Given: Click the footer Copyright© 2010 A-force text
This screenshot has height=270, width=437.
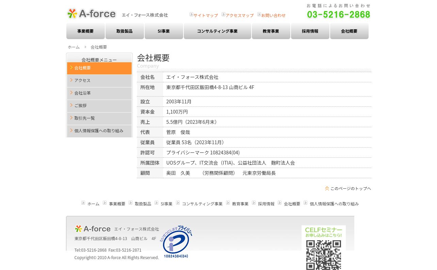Looking at the screenshot, I should coord(117,258).
